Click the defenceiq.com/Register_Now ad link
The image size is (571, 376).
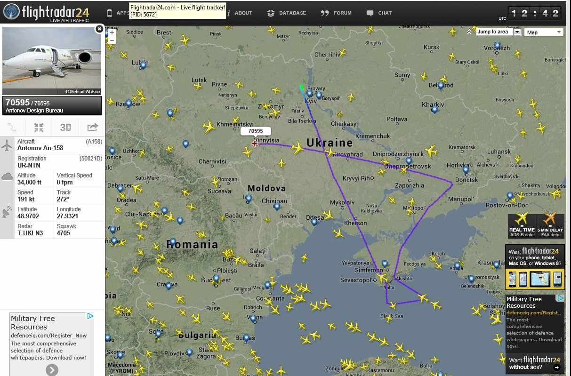click(x=49, y=336)
